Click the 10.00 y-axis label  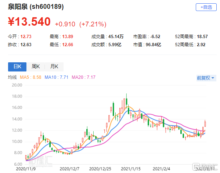(17, 141)
